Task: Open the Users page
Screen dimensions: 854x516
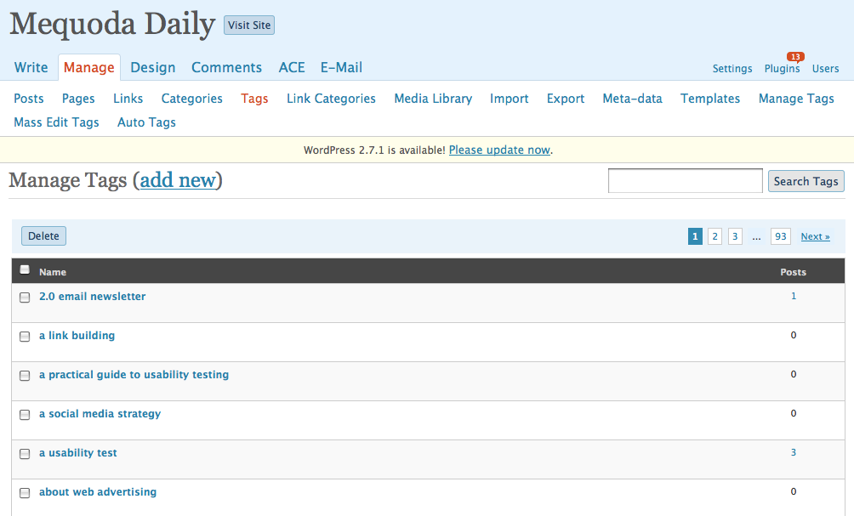Action: 826,69
